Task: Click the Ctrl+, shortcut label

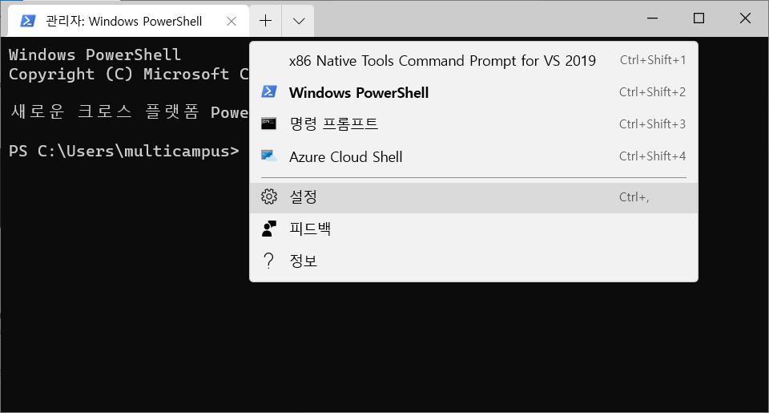Action: tap(634, 197)
